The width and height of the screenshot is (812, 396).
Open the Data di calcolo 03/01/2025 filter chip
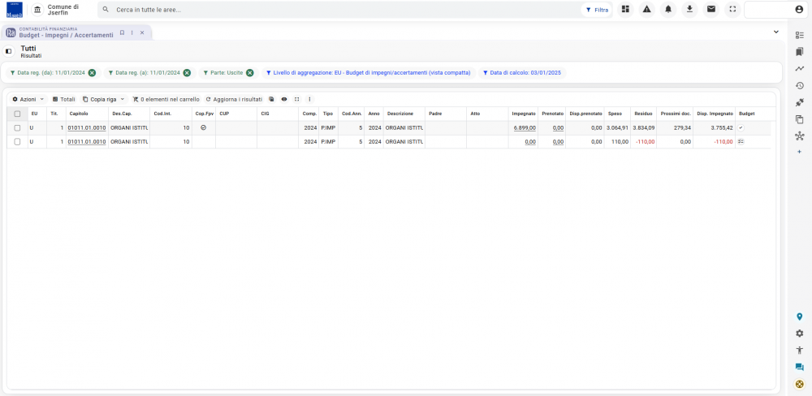522,73
